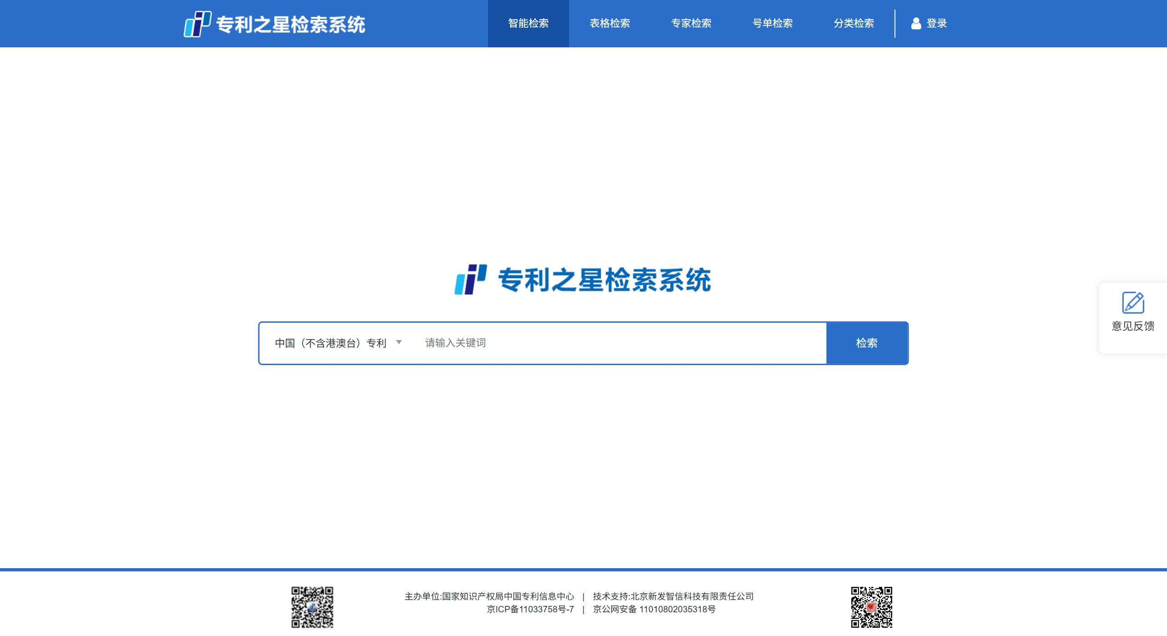
Task: Click the 意见反馈 feedback text label
Action: [1133, 326]
